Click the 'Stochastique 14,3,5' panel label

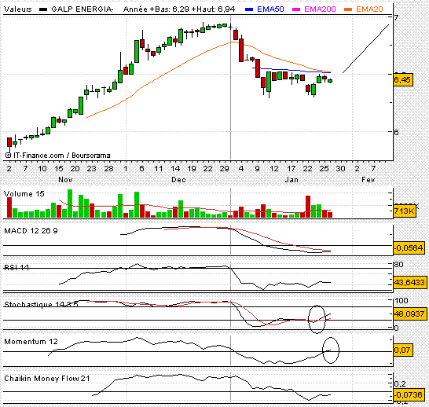(x=41, y=304)
